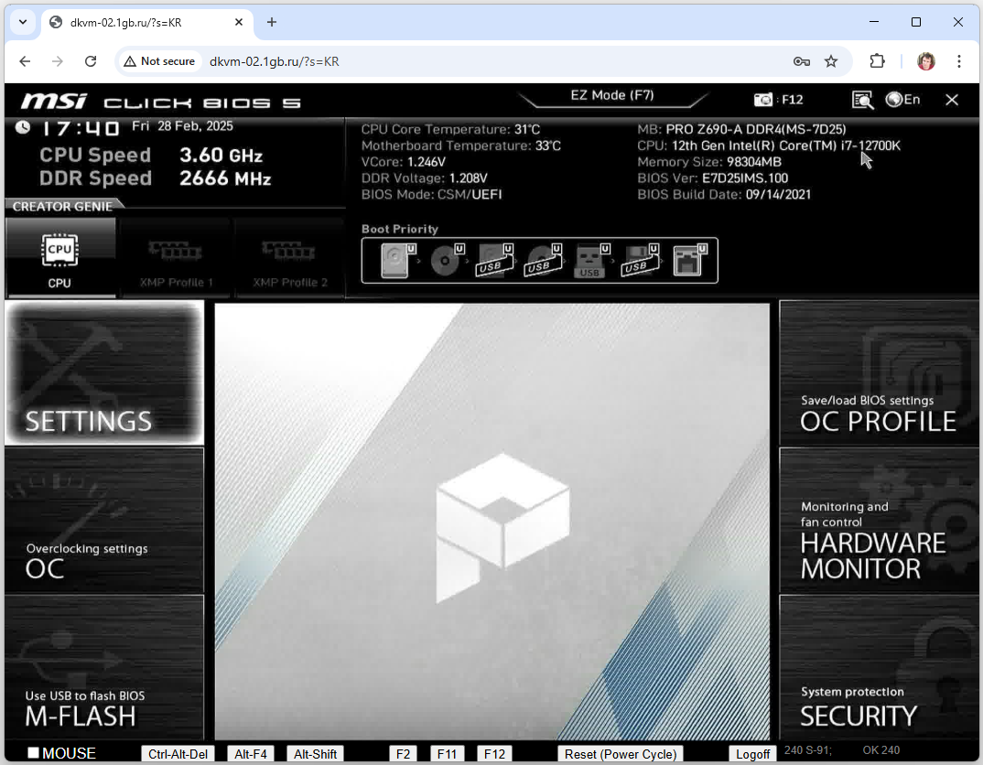
Task: Click the Reset (Power Cycle) button
Action: coord(621,754)
